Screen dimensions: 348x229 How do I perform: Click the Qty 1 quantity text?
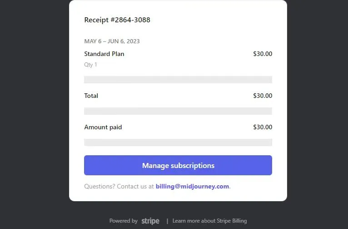(90, 65)
